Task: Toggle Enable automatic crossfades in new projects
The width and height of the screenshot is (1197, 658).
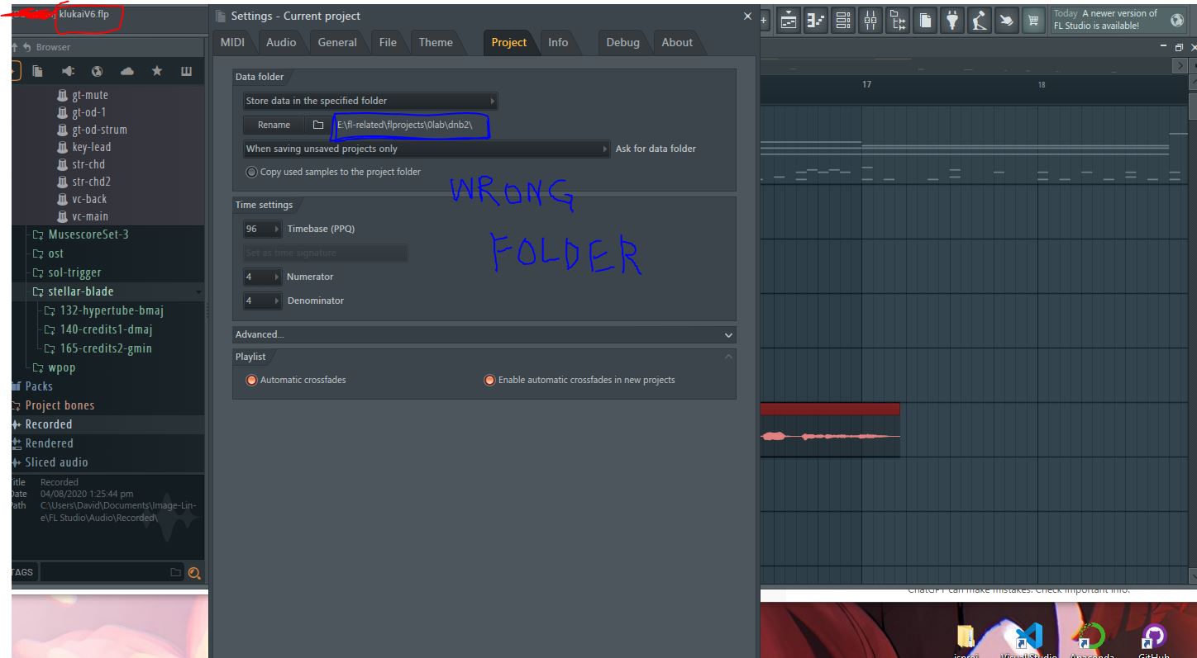Action: coord(579,380)
